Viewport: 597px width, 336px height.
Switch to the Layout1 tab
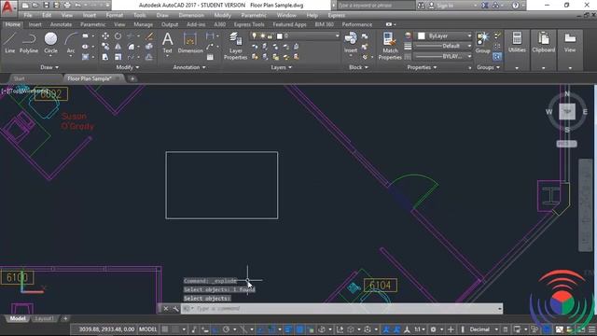click(x=44, y=318)
